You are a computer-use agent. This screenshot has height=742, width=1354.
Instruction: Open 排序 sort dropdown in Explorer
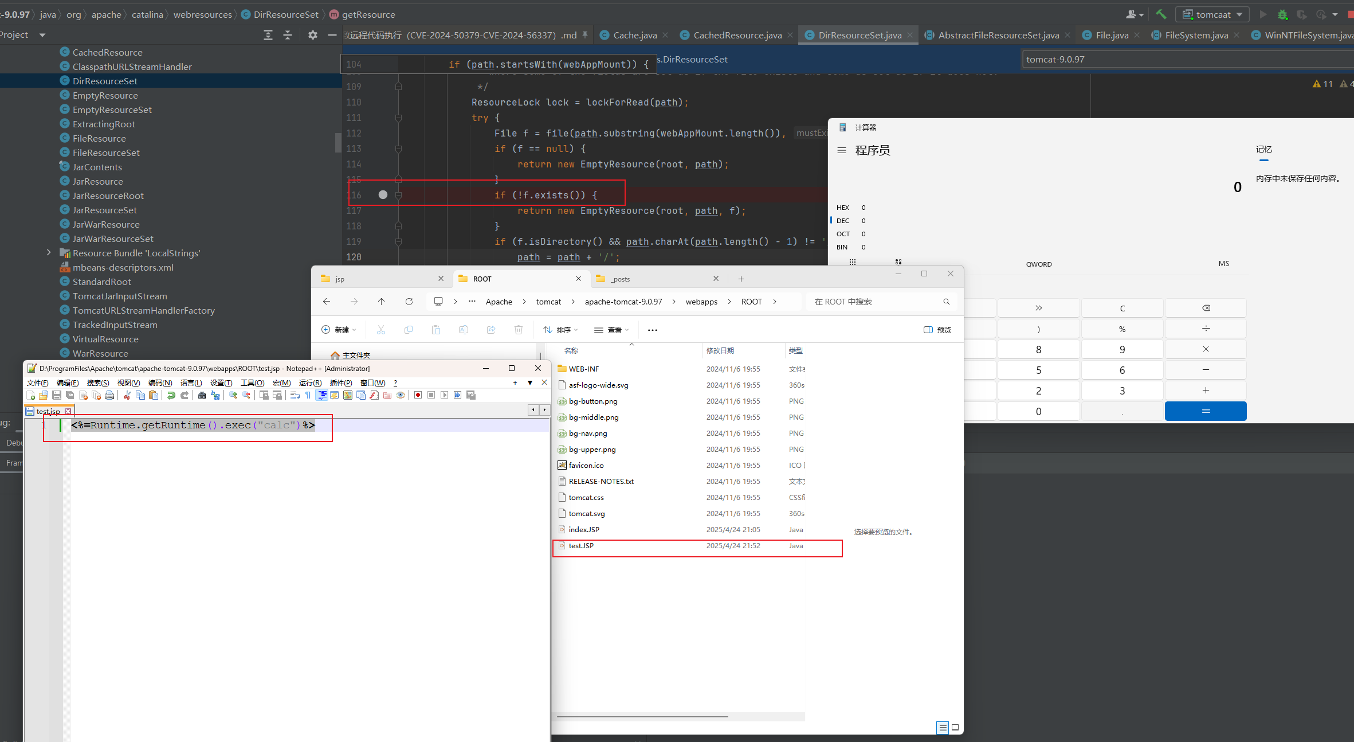560,330
